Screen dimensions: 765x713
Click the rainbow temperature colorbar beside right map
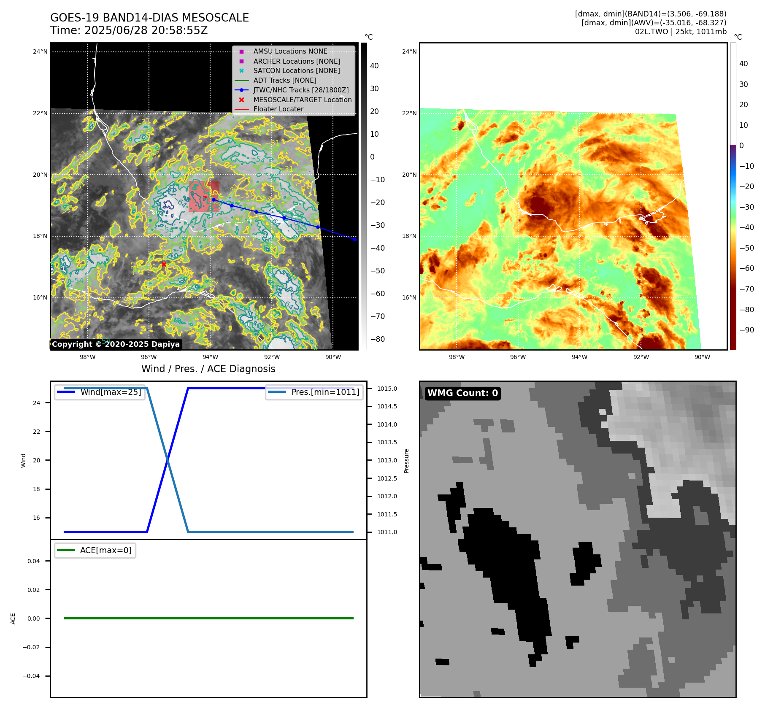733,196
